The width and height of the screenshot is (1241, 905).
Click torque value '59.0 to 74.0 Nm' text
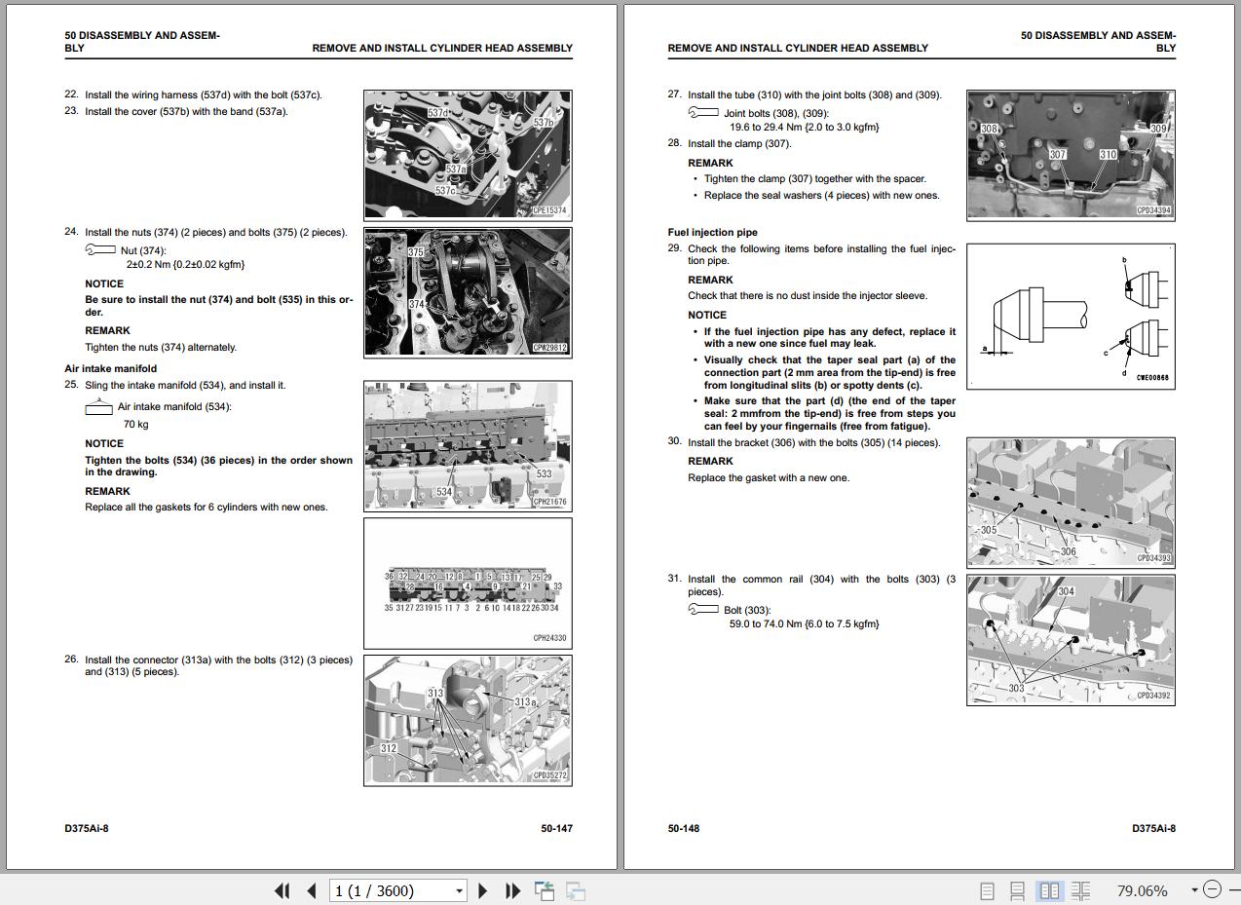805,624
